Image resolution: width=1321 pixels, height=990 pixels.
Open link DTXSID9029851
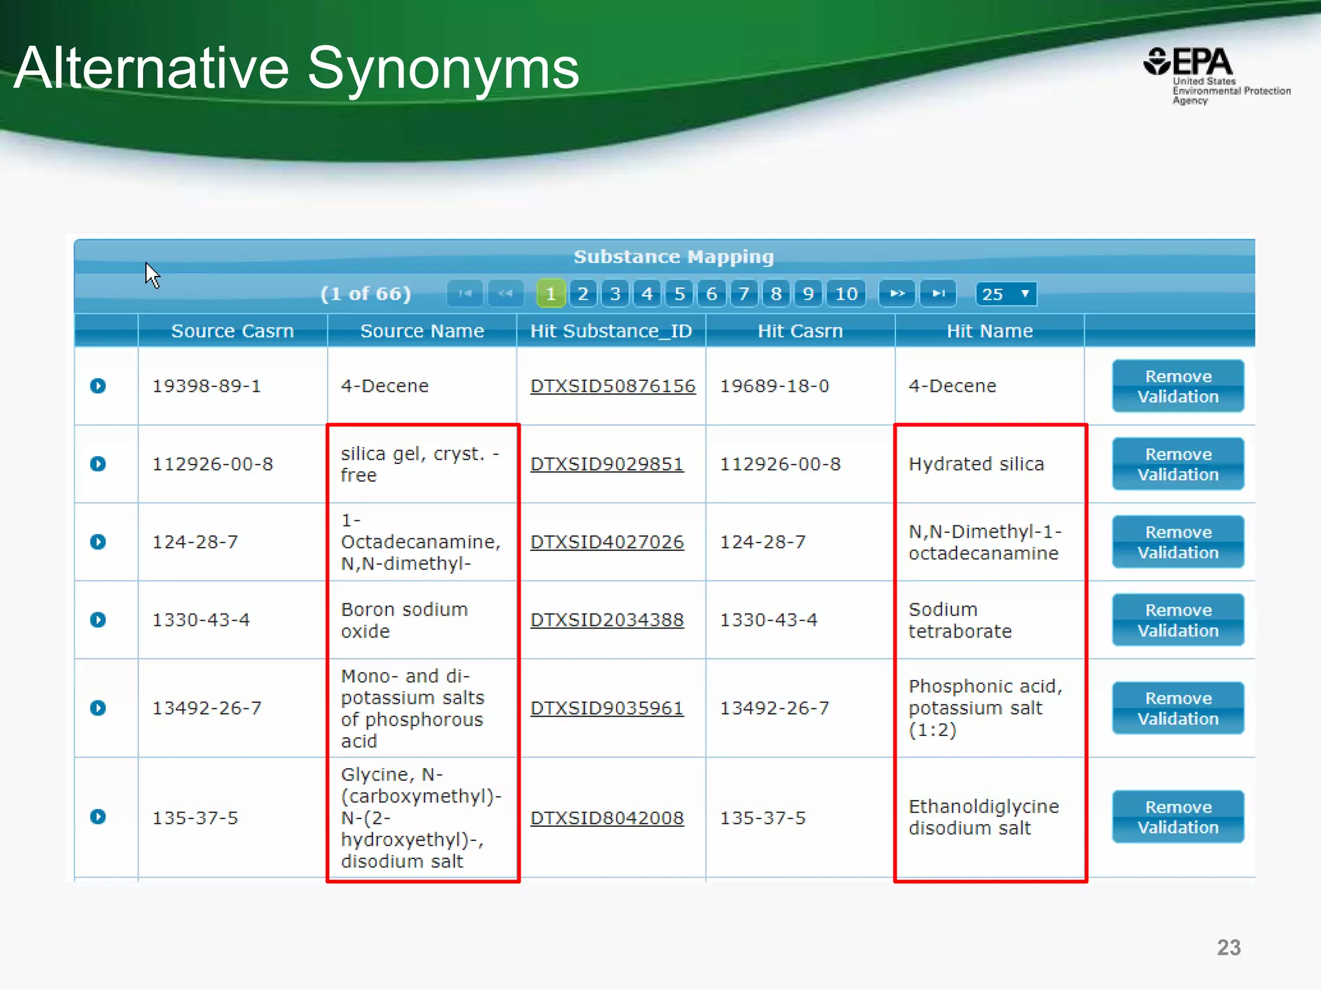click(x=607, y=464)
